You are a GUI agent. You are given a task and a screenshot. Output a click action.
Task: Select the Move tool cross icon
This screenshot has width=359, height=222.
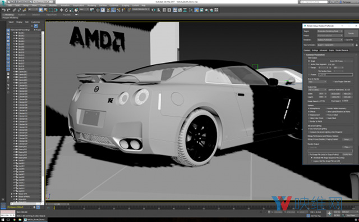61,10
